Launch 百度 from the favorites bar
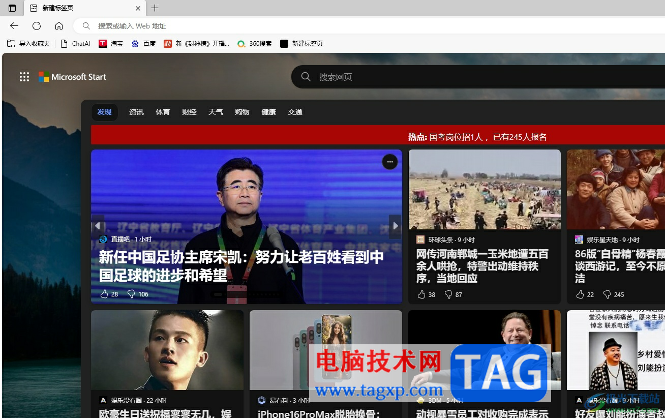Screen dimensions: 665x418 click(144, 44)
